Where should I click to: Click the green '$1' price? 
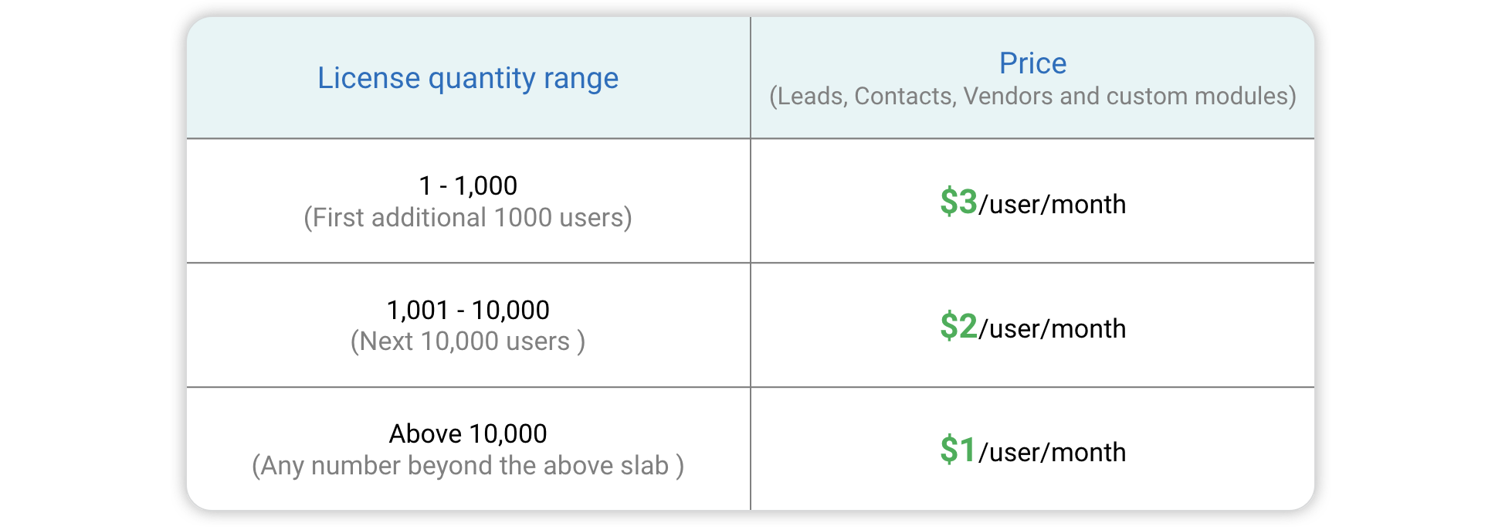tap(958, 450)
